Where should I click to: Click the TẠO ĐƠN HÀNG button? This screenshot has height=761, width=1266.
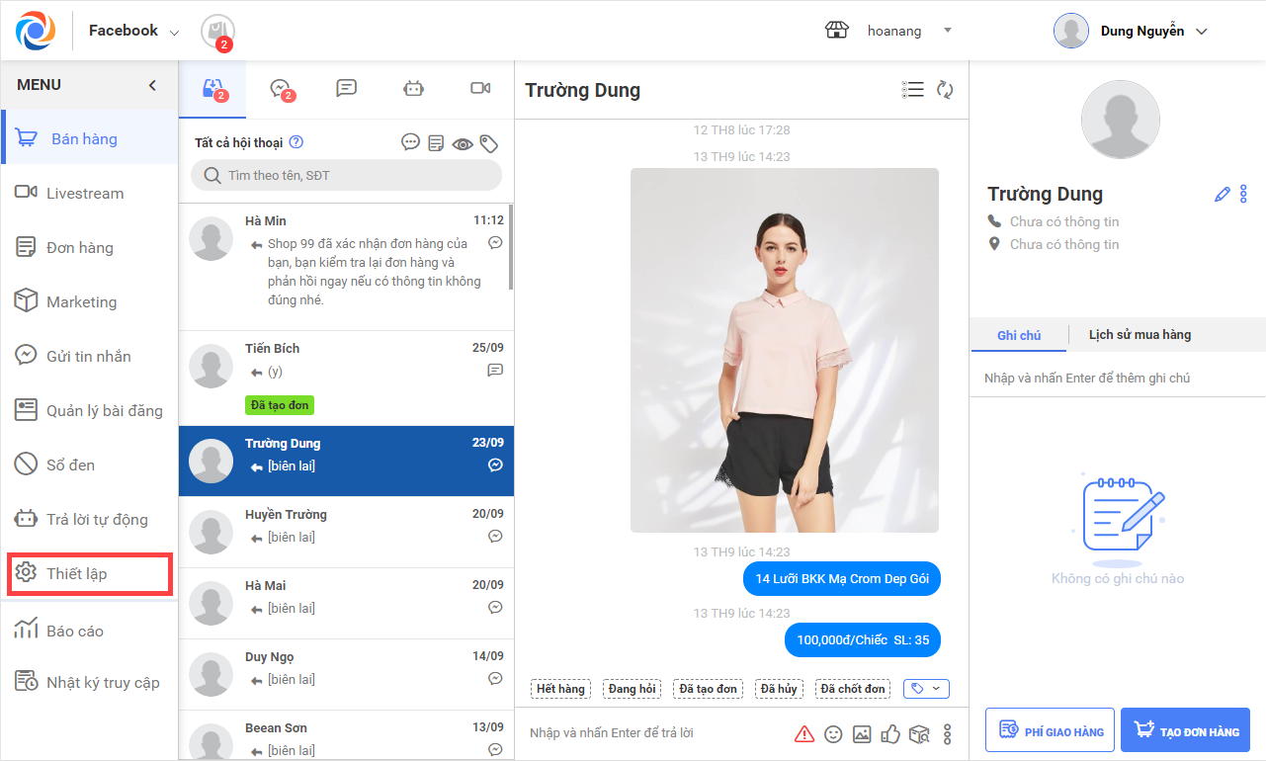pyautogui.click(x=1186, y=732)
